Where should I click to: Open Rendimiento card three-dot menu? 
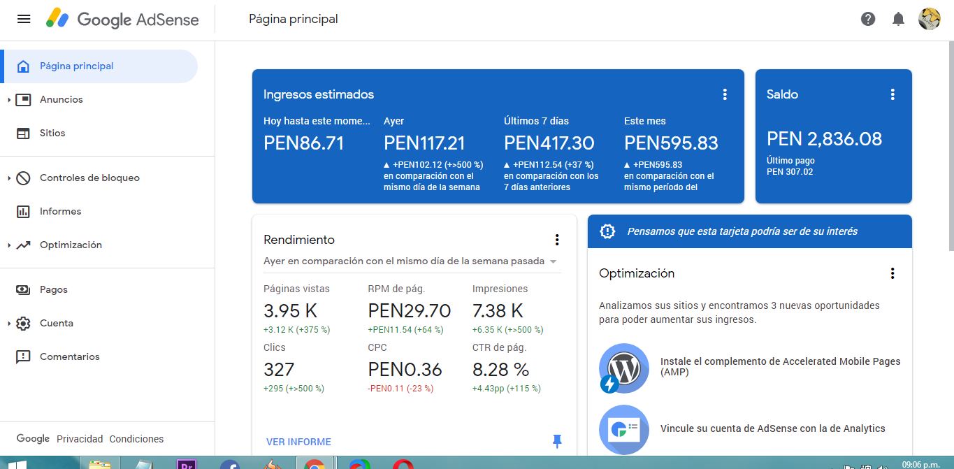pos(557,240)
